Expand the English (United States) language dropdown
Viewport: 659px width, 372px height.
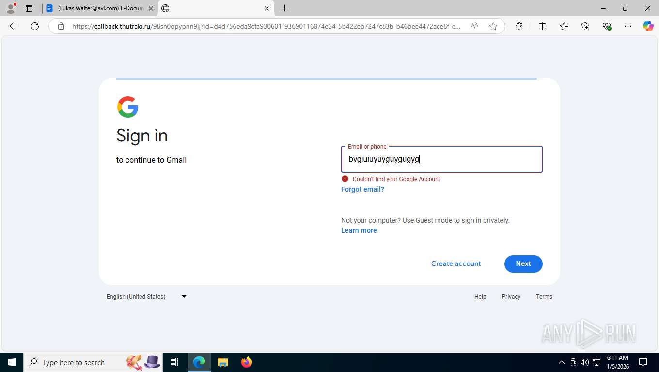click(x=147, y=296)
